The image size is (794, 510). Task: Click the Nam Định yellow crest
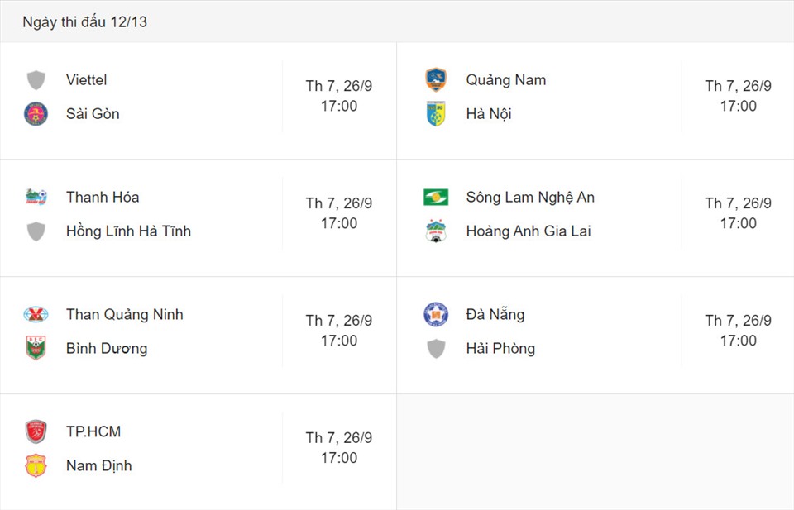coord(36,465)
